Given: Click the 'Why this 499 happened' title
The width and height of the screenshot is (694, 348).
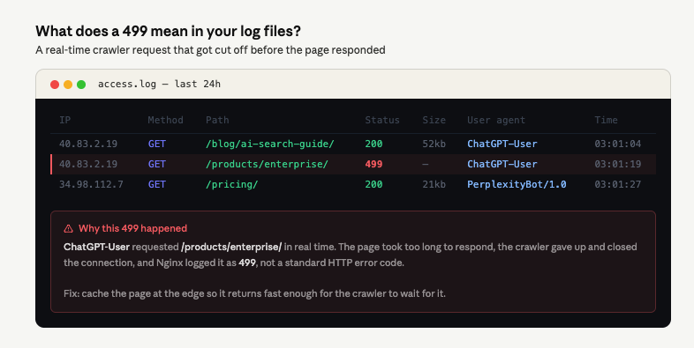Looking at the screenshot, I should (x=132, y=228).
